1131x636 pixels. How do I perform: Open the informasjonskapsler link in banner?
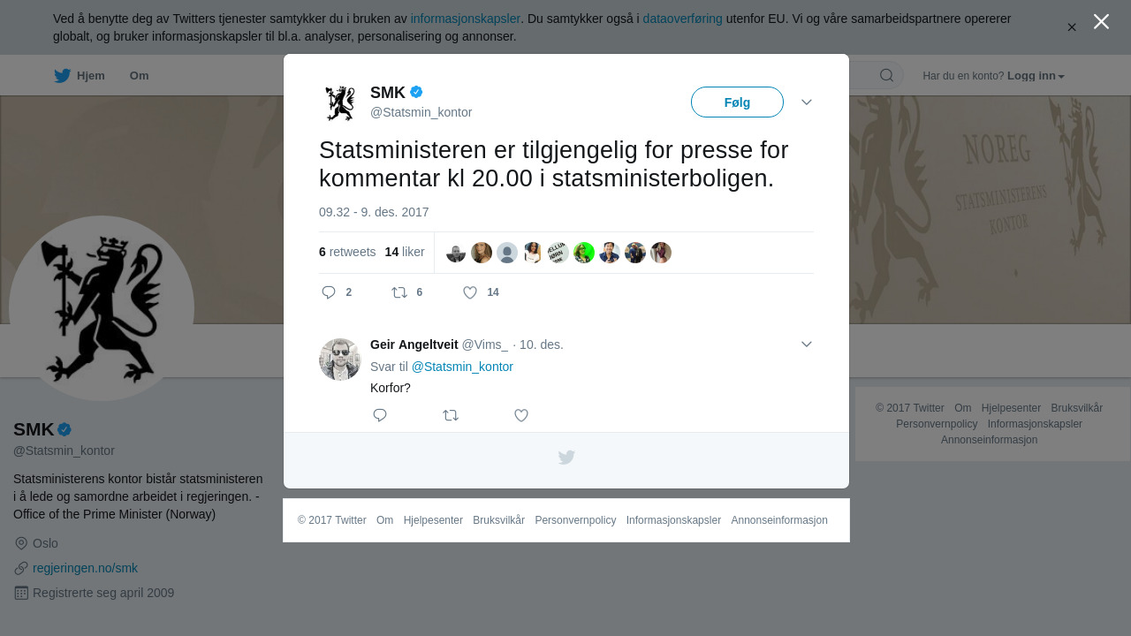pyautogui.click(x=466, y=19)
